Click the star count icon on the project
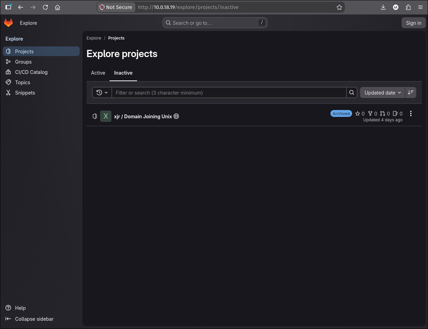Viewport: 428px width, 329px height. pyautogui.click(x=358, y=113)
